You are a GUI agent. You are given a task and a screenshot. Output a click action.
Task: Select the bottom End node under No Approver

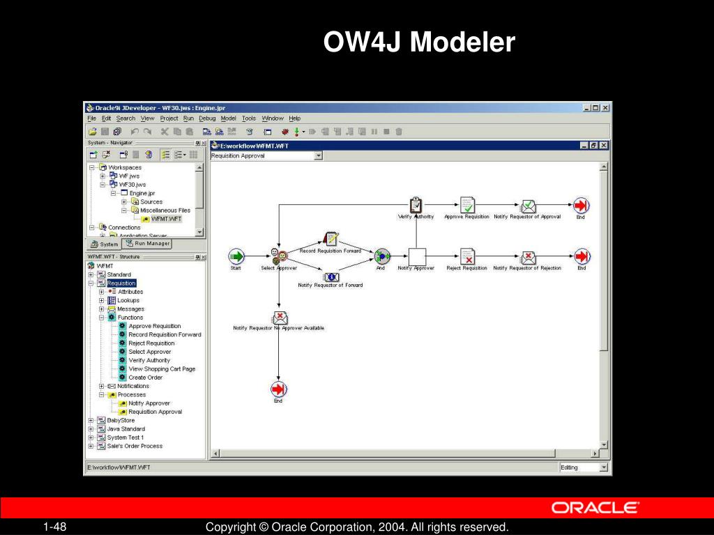tap(278, 389)
